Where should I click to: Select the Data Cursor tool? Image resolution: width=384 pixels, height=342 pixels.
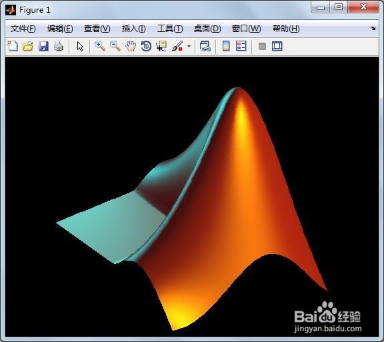(161, 46)
